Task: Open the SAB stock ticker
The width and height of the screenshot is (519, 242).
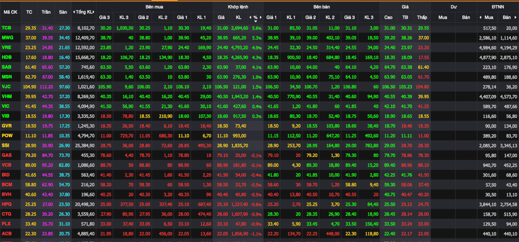Action: pyautogui.click(x=6, y=67)
